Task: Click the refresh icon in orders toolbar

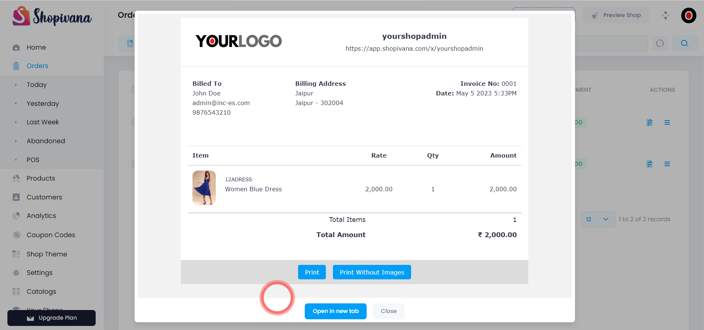Action: tap(660, 43)
